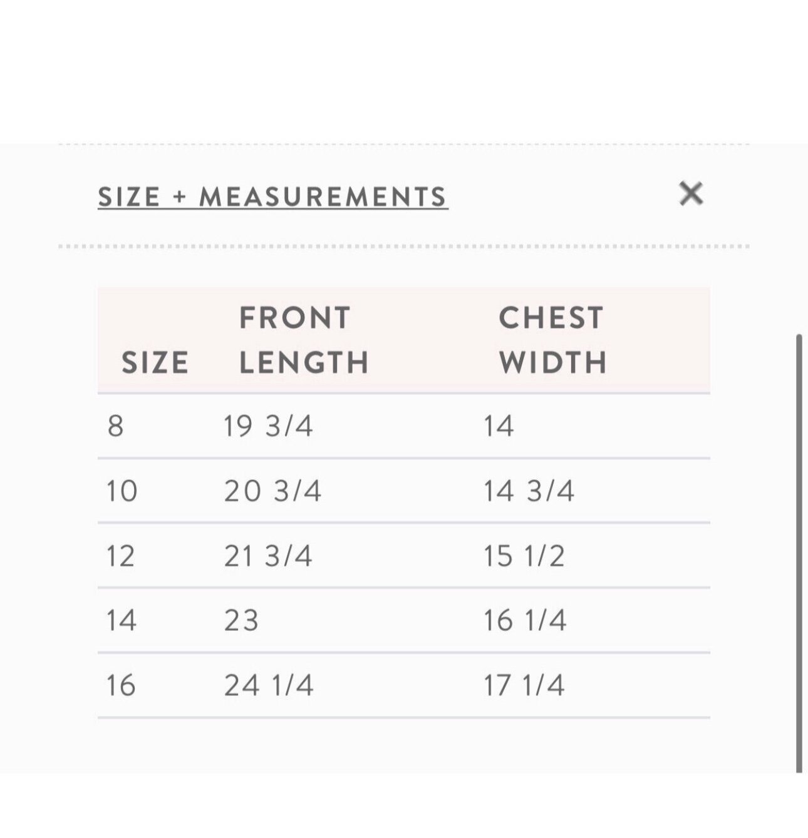This screenshot has width=808, height=838.
Task: Click the size 12 row label
Action: point(120,556)
